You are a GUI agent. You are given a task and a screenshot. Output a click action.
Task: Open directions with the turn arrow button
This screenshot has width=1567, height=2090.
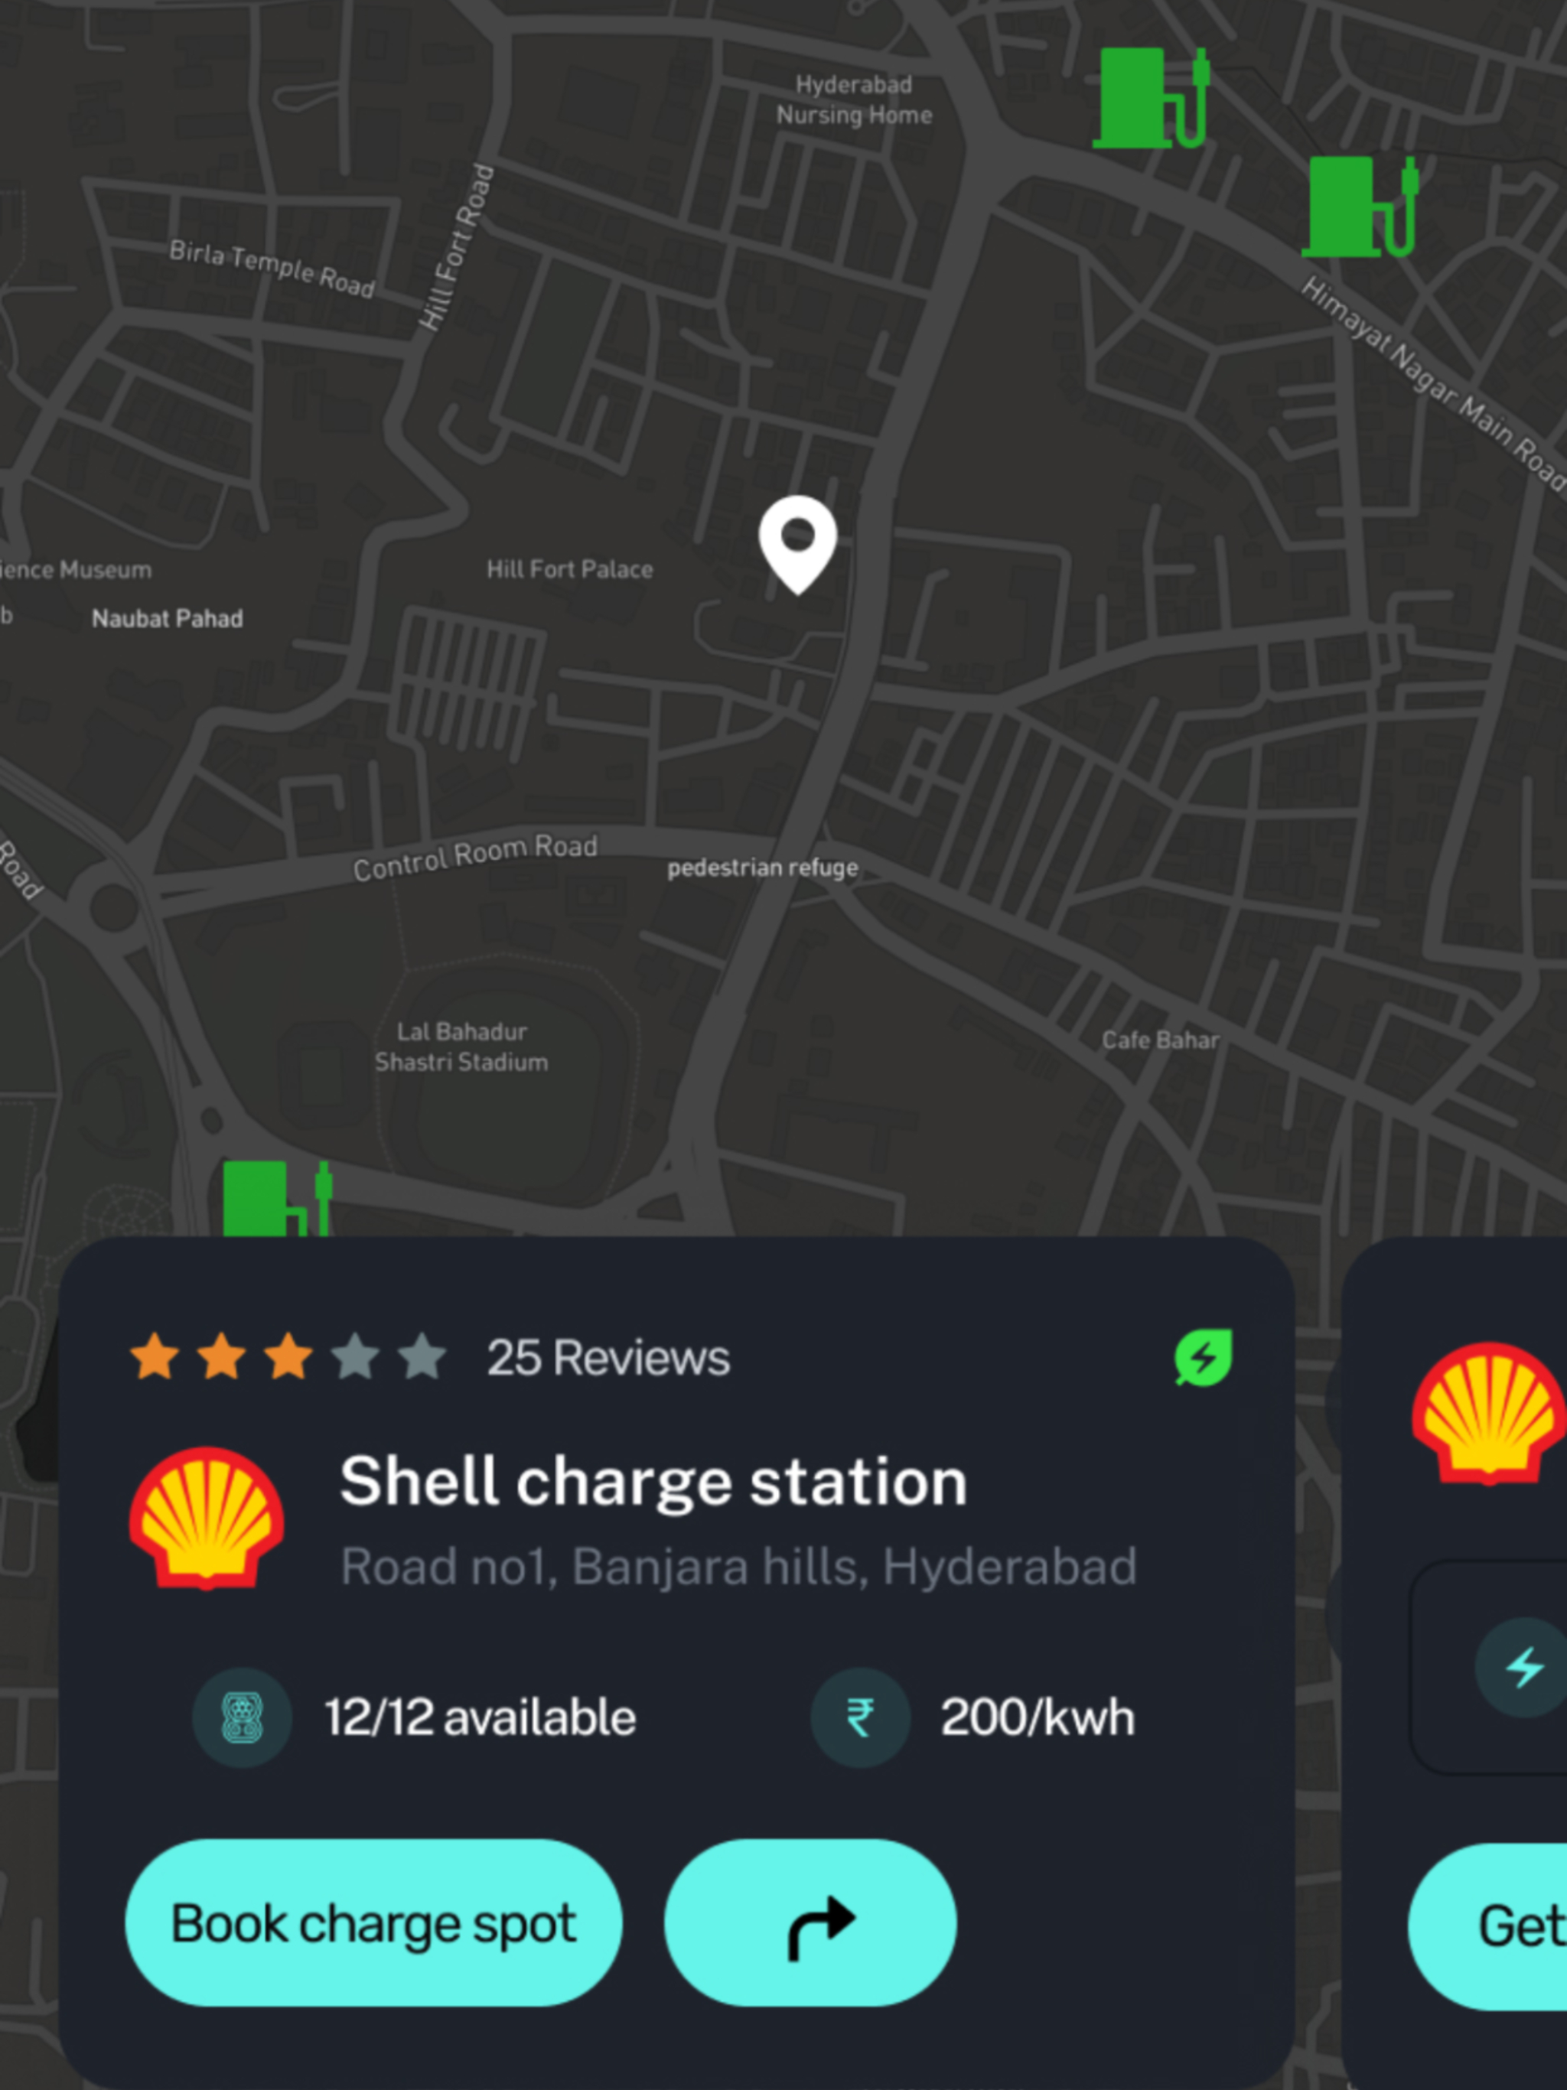(810, 1922)
